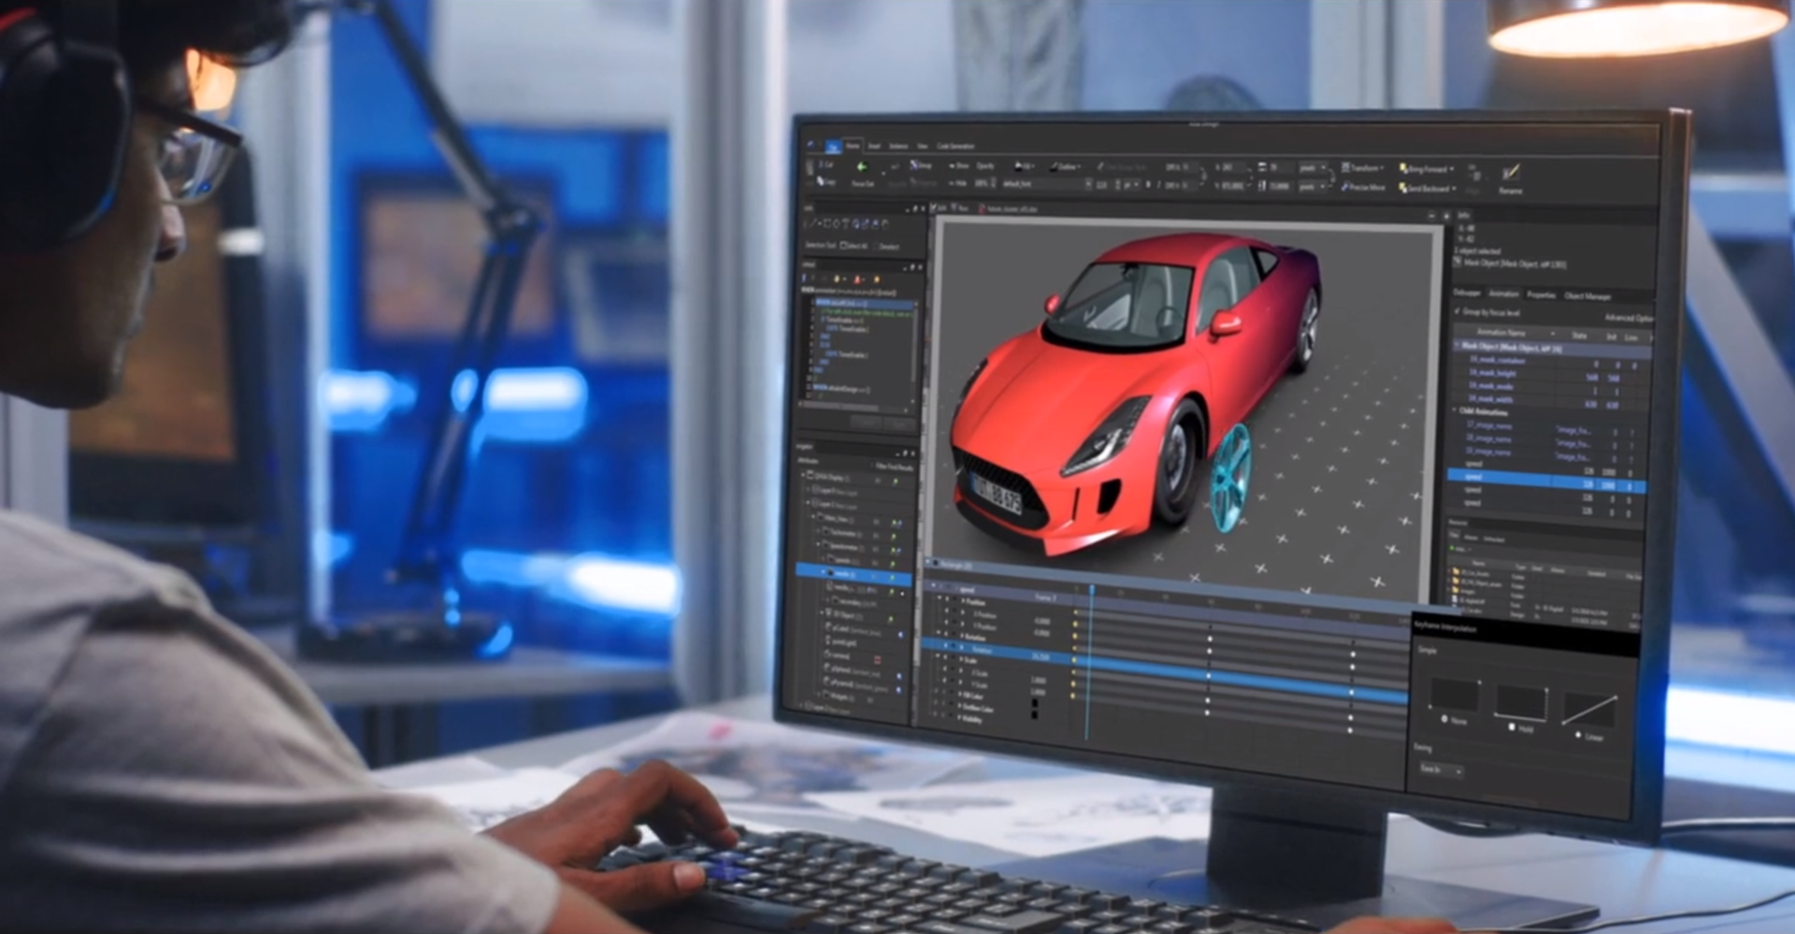The image size is (1795, 934).
Task: Click the Rename pencil icon
Action: pos(1511,174)
